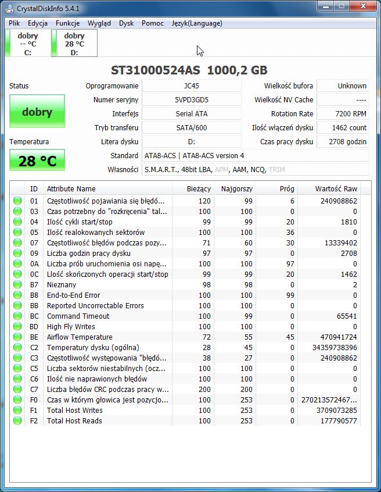The image size is (381, 492).
Task: Click green status circle for Command Timeout row
Action: pyautogui.click(x=17, y=316)
